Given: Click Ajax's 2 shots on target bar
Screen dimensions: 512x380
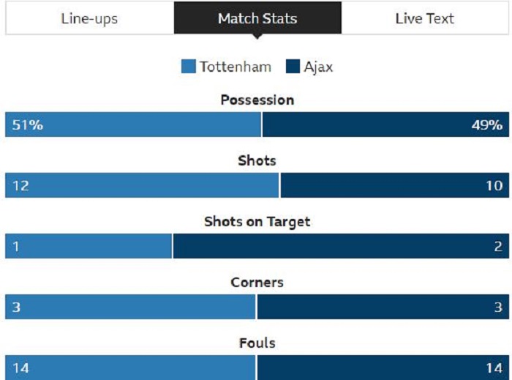Looking at the screenshot, I should (340, 247).
